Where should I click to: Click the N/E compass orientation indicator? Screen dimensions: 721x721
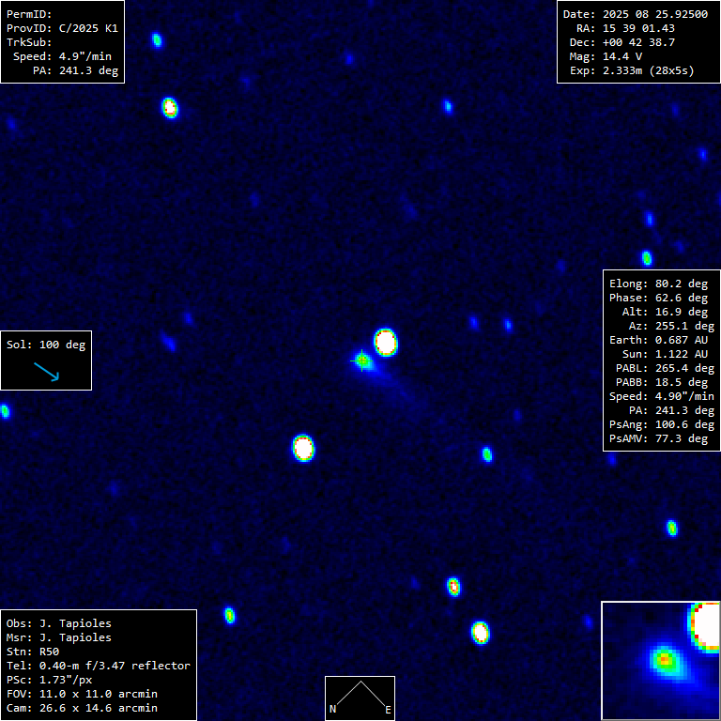(x=360, y=698)
